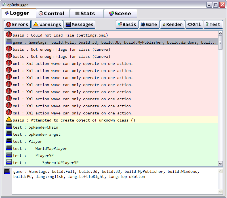This screenshot has height=198, width=227.
Task: Toggle the Basis category filter
Action: coord(127,24)
